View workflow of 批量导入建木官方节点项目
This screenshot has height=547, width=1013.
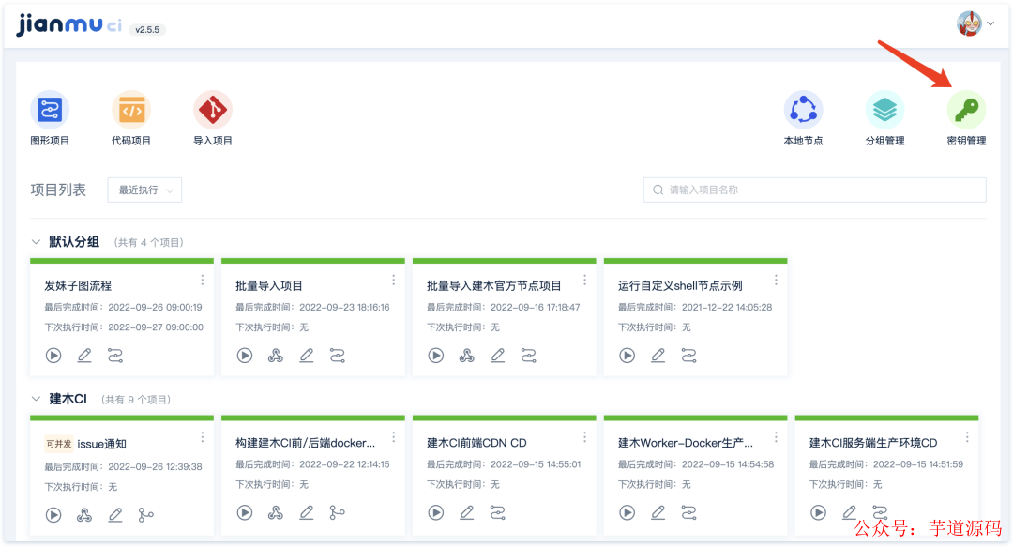[528, 356]
